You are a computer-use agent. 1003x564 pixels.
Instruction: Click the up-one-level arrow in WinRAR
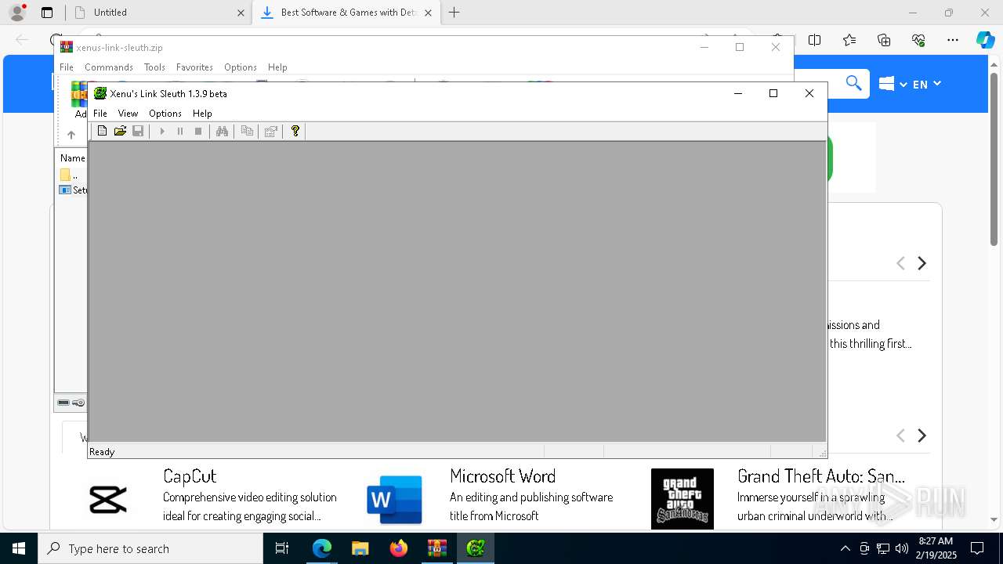[x=71, y=135]
